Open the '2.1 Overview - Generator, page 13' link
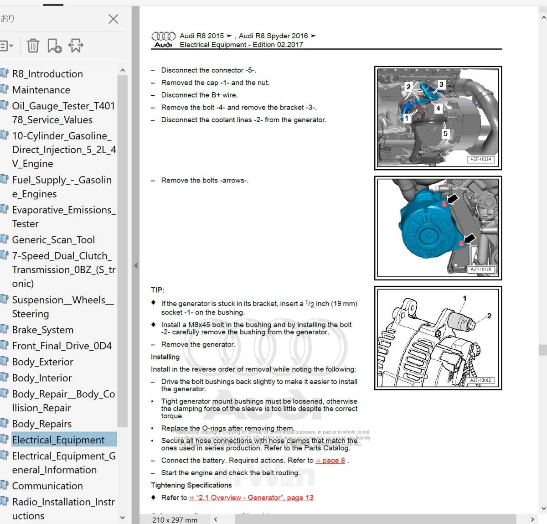Image resolution: width=547 pixels, height=524 pixels. click(x=251, y=498)
